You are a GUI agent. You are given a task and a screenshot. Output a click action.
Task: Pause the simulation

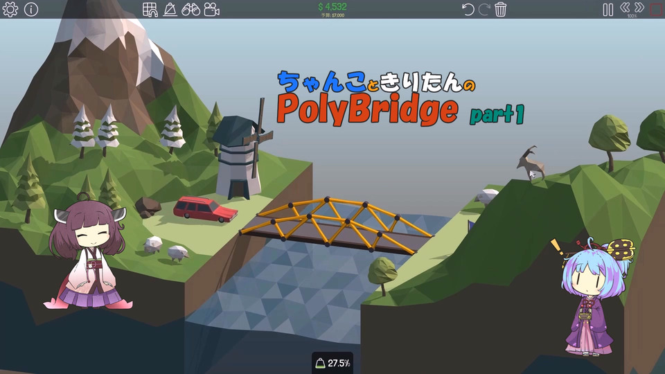click(608, 10)
